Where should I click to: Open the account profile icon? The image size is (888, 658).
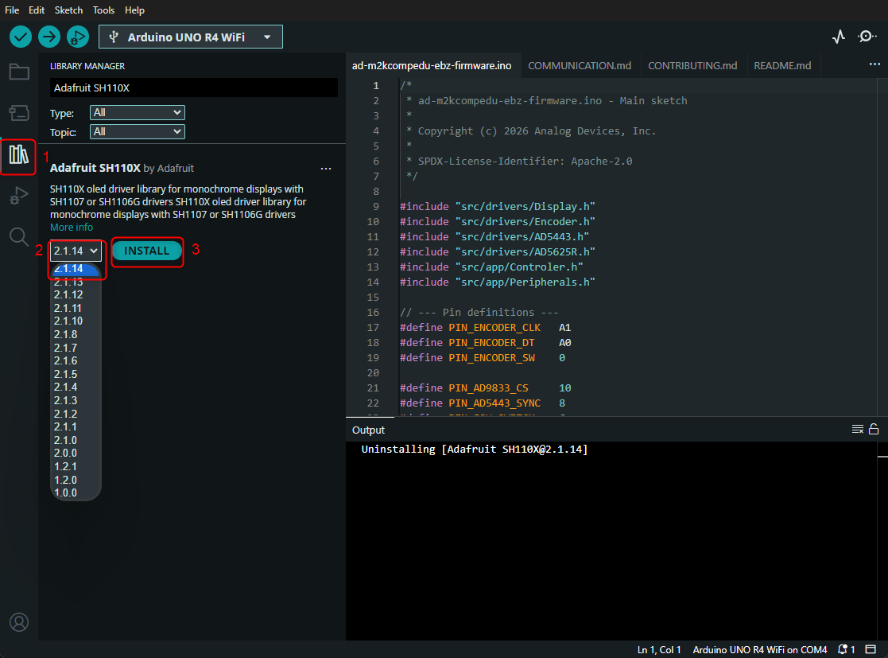[x=19, y=622]
